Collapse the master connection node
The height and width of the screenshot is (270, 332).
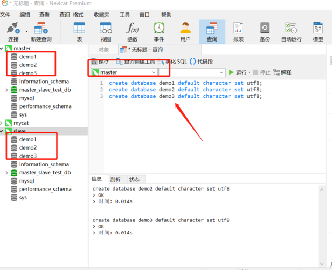pos(2,49)
